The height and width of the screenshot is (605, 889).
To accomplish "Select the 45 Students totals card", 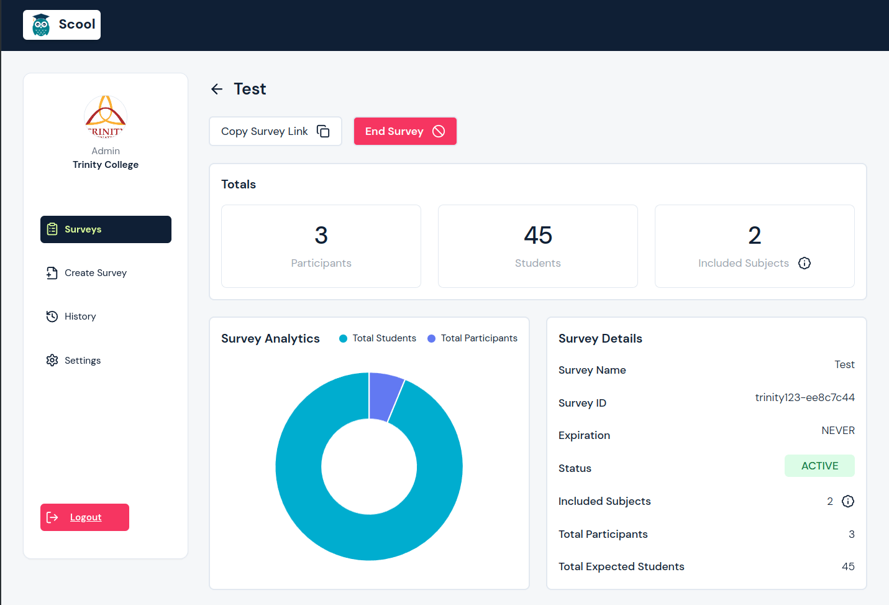I will tap(537, 246).
